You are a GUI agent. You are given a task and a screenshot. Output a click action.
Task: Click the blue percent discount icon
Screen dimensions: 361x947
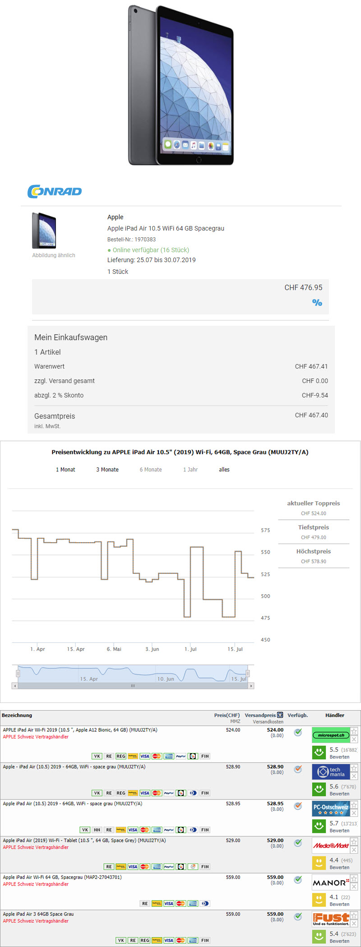[317, 302]
